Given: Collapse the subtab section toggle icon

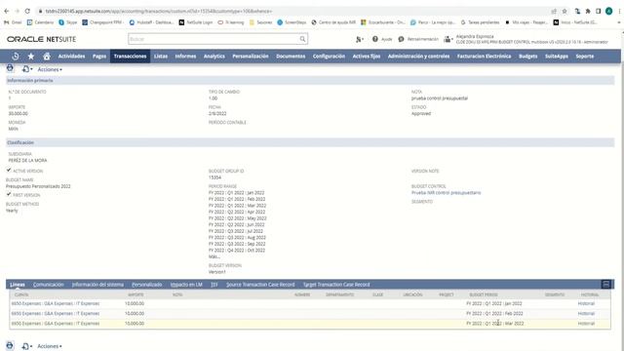Looking at the screenshot, I should pyautogui.click(x=605, y=284).
